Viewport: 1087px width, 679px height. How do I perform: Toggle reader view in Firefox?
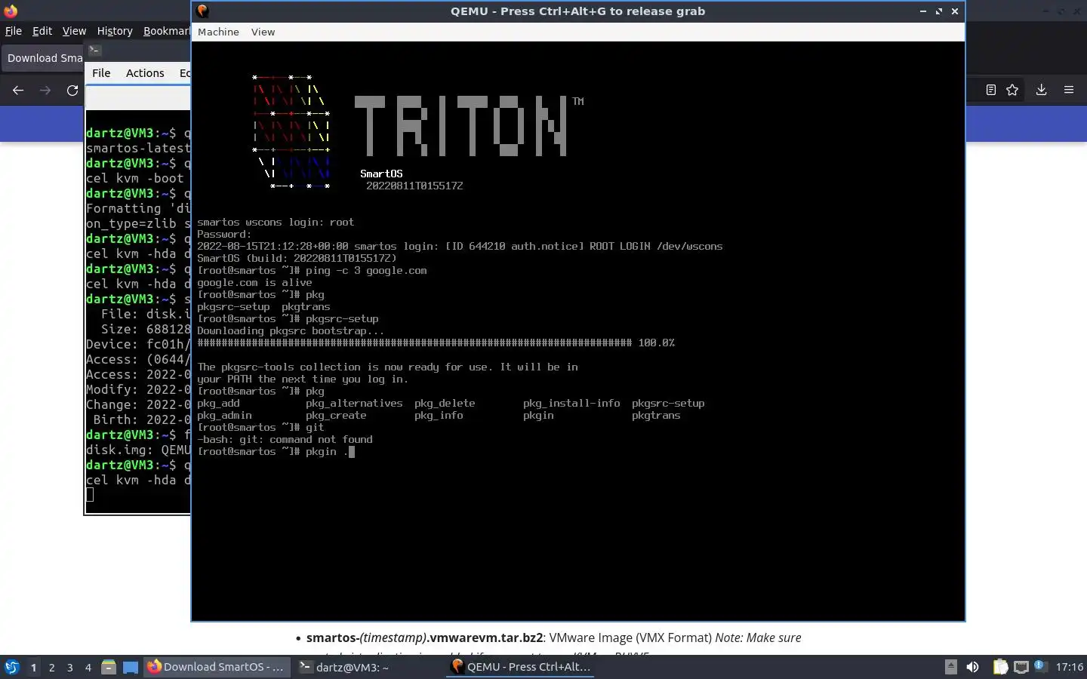coord(991,90)
